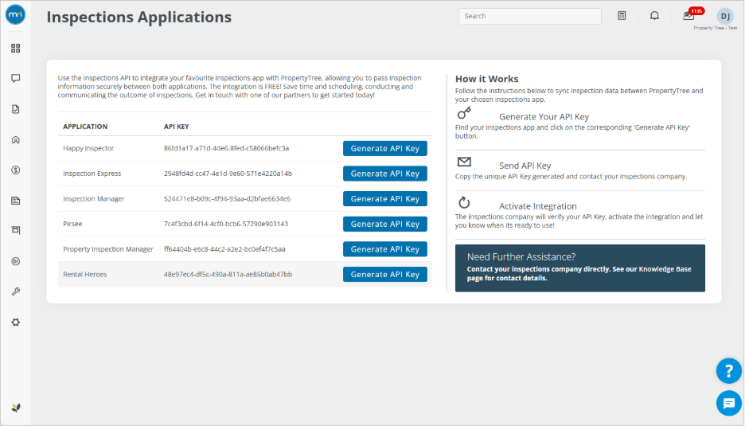Click the envelope icon beside Send API Key
Viewport: 745px width, 426px height.
click(464, 162)
